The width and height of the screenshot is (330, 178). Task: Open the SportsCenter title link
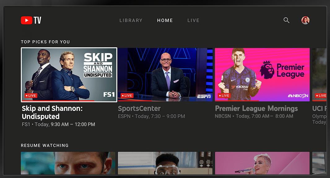point(139,108)
